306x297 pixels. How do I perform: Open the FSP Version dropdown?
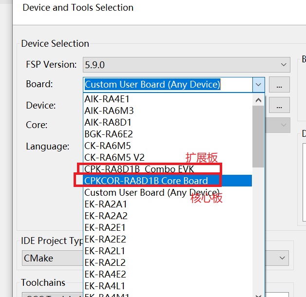pos(186,65)
